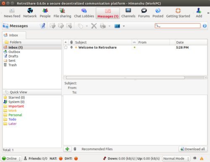Viewport: 210px width, 162px height.
Task: Click the tag label icon
Action: coord(81,26)
